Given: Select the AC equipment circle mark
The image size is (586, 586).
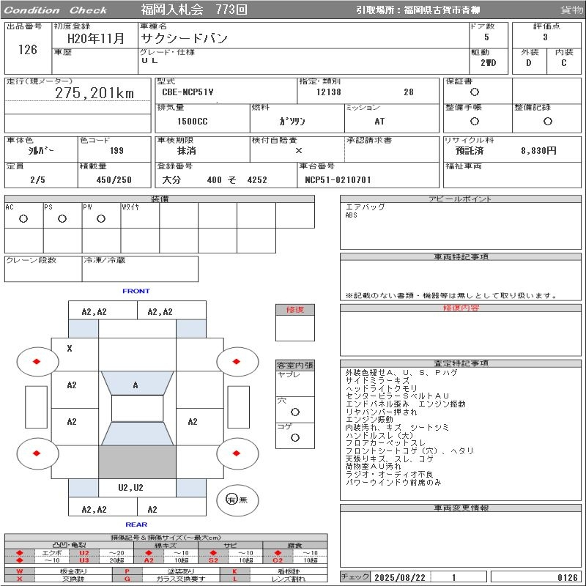Looking at the screenshot, I should [23, 218].
